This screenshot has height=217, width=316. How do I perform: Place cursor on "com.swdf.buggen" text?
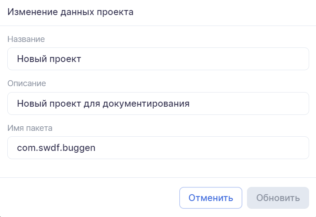click(x=56, y=148)
